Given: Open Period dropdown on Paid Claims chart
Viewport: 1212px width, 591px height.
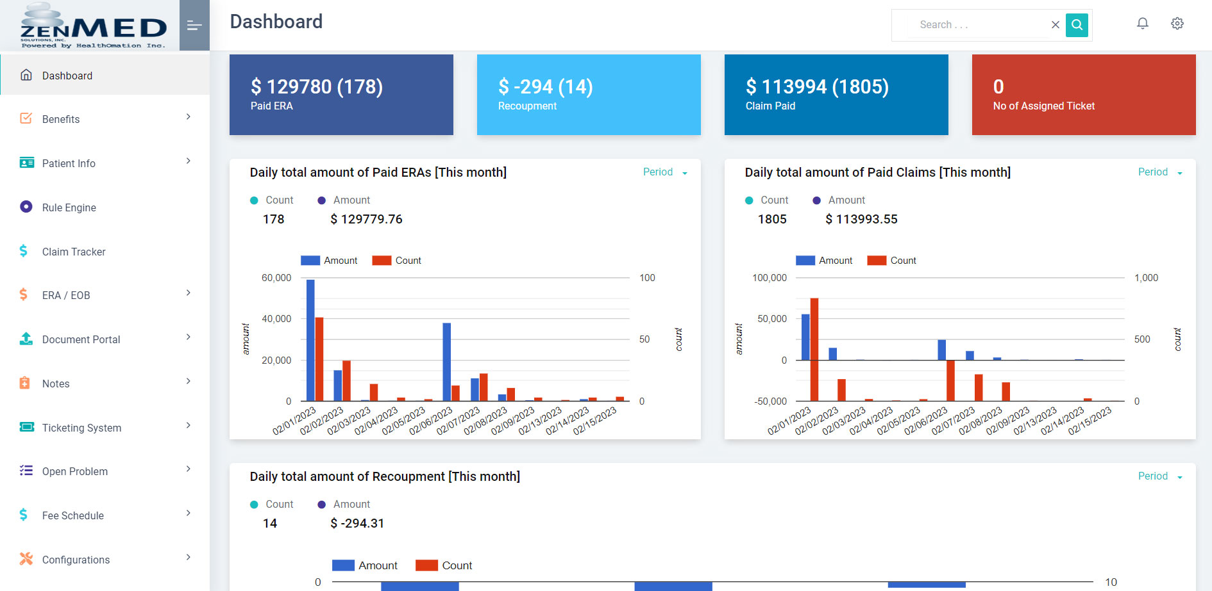Looking at the screenshot, I should (1160, 172).
